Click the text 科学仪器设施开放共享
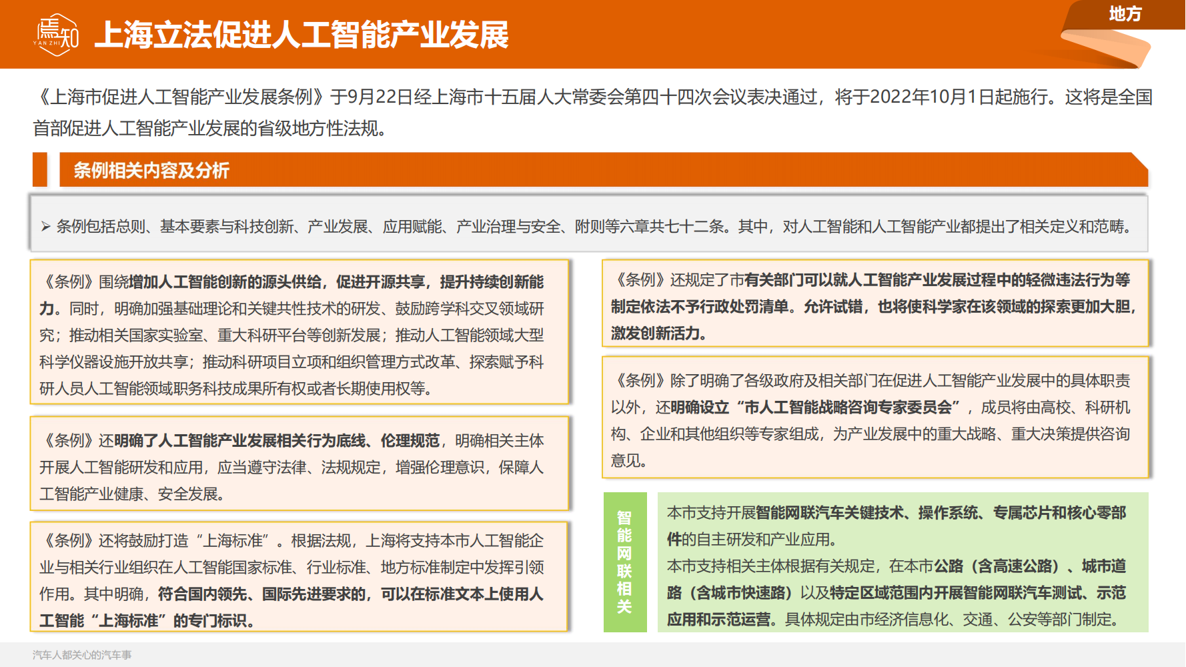The image size is (1186, 667). pyautogui.click(x=113, y=362)
